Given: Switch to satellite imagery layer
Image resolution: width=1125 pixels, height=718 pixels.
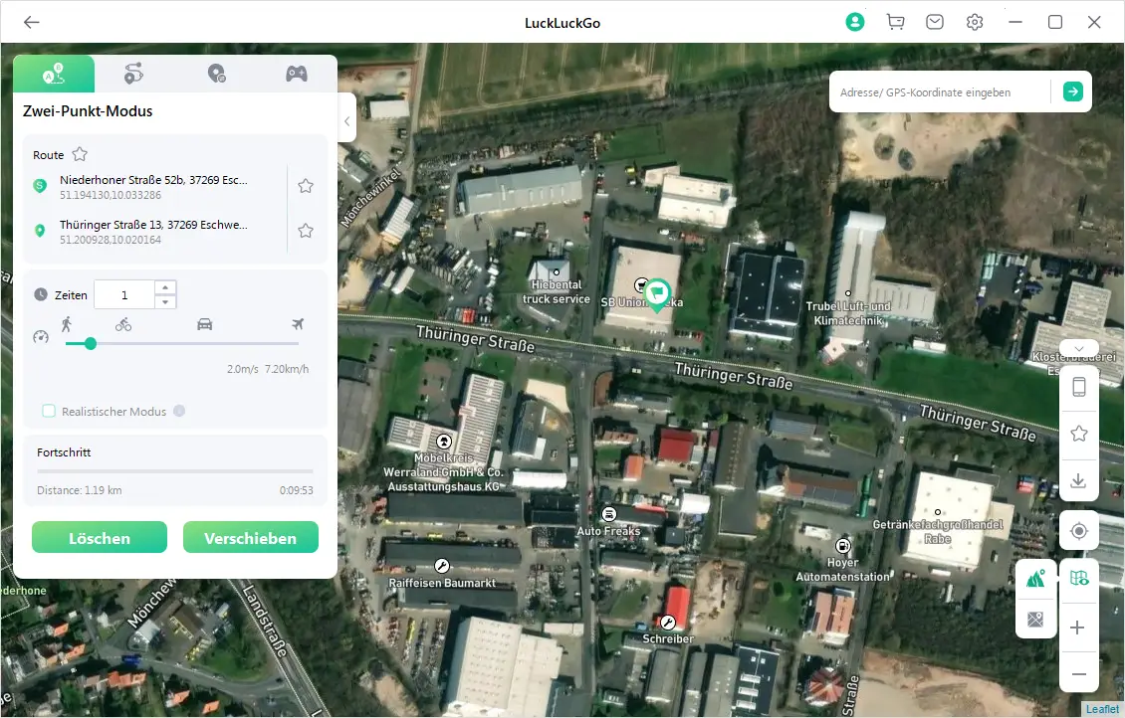Looking at the screenshot, I should coord(1036,620).
